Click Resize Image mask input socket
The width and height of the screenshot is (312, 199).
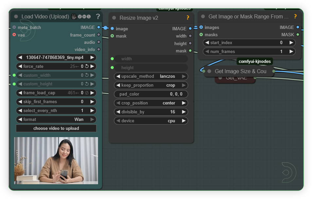pos(112,36)
